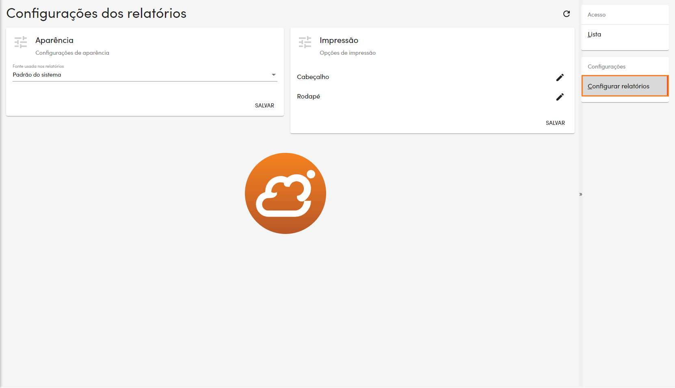The height and width of the screenshot is (388, 675).
Task: Select Configurar relatórios in the side menu
Action: [625, 86]
